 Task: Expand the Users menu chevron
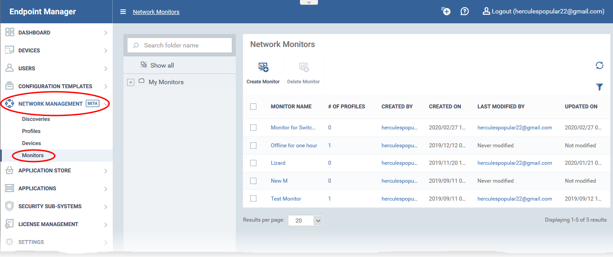coord(106,69)
